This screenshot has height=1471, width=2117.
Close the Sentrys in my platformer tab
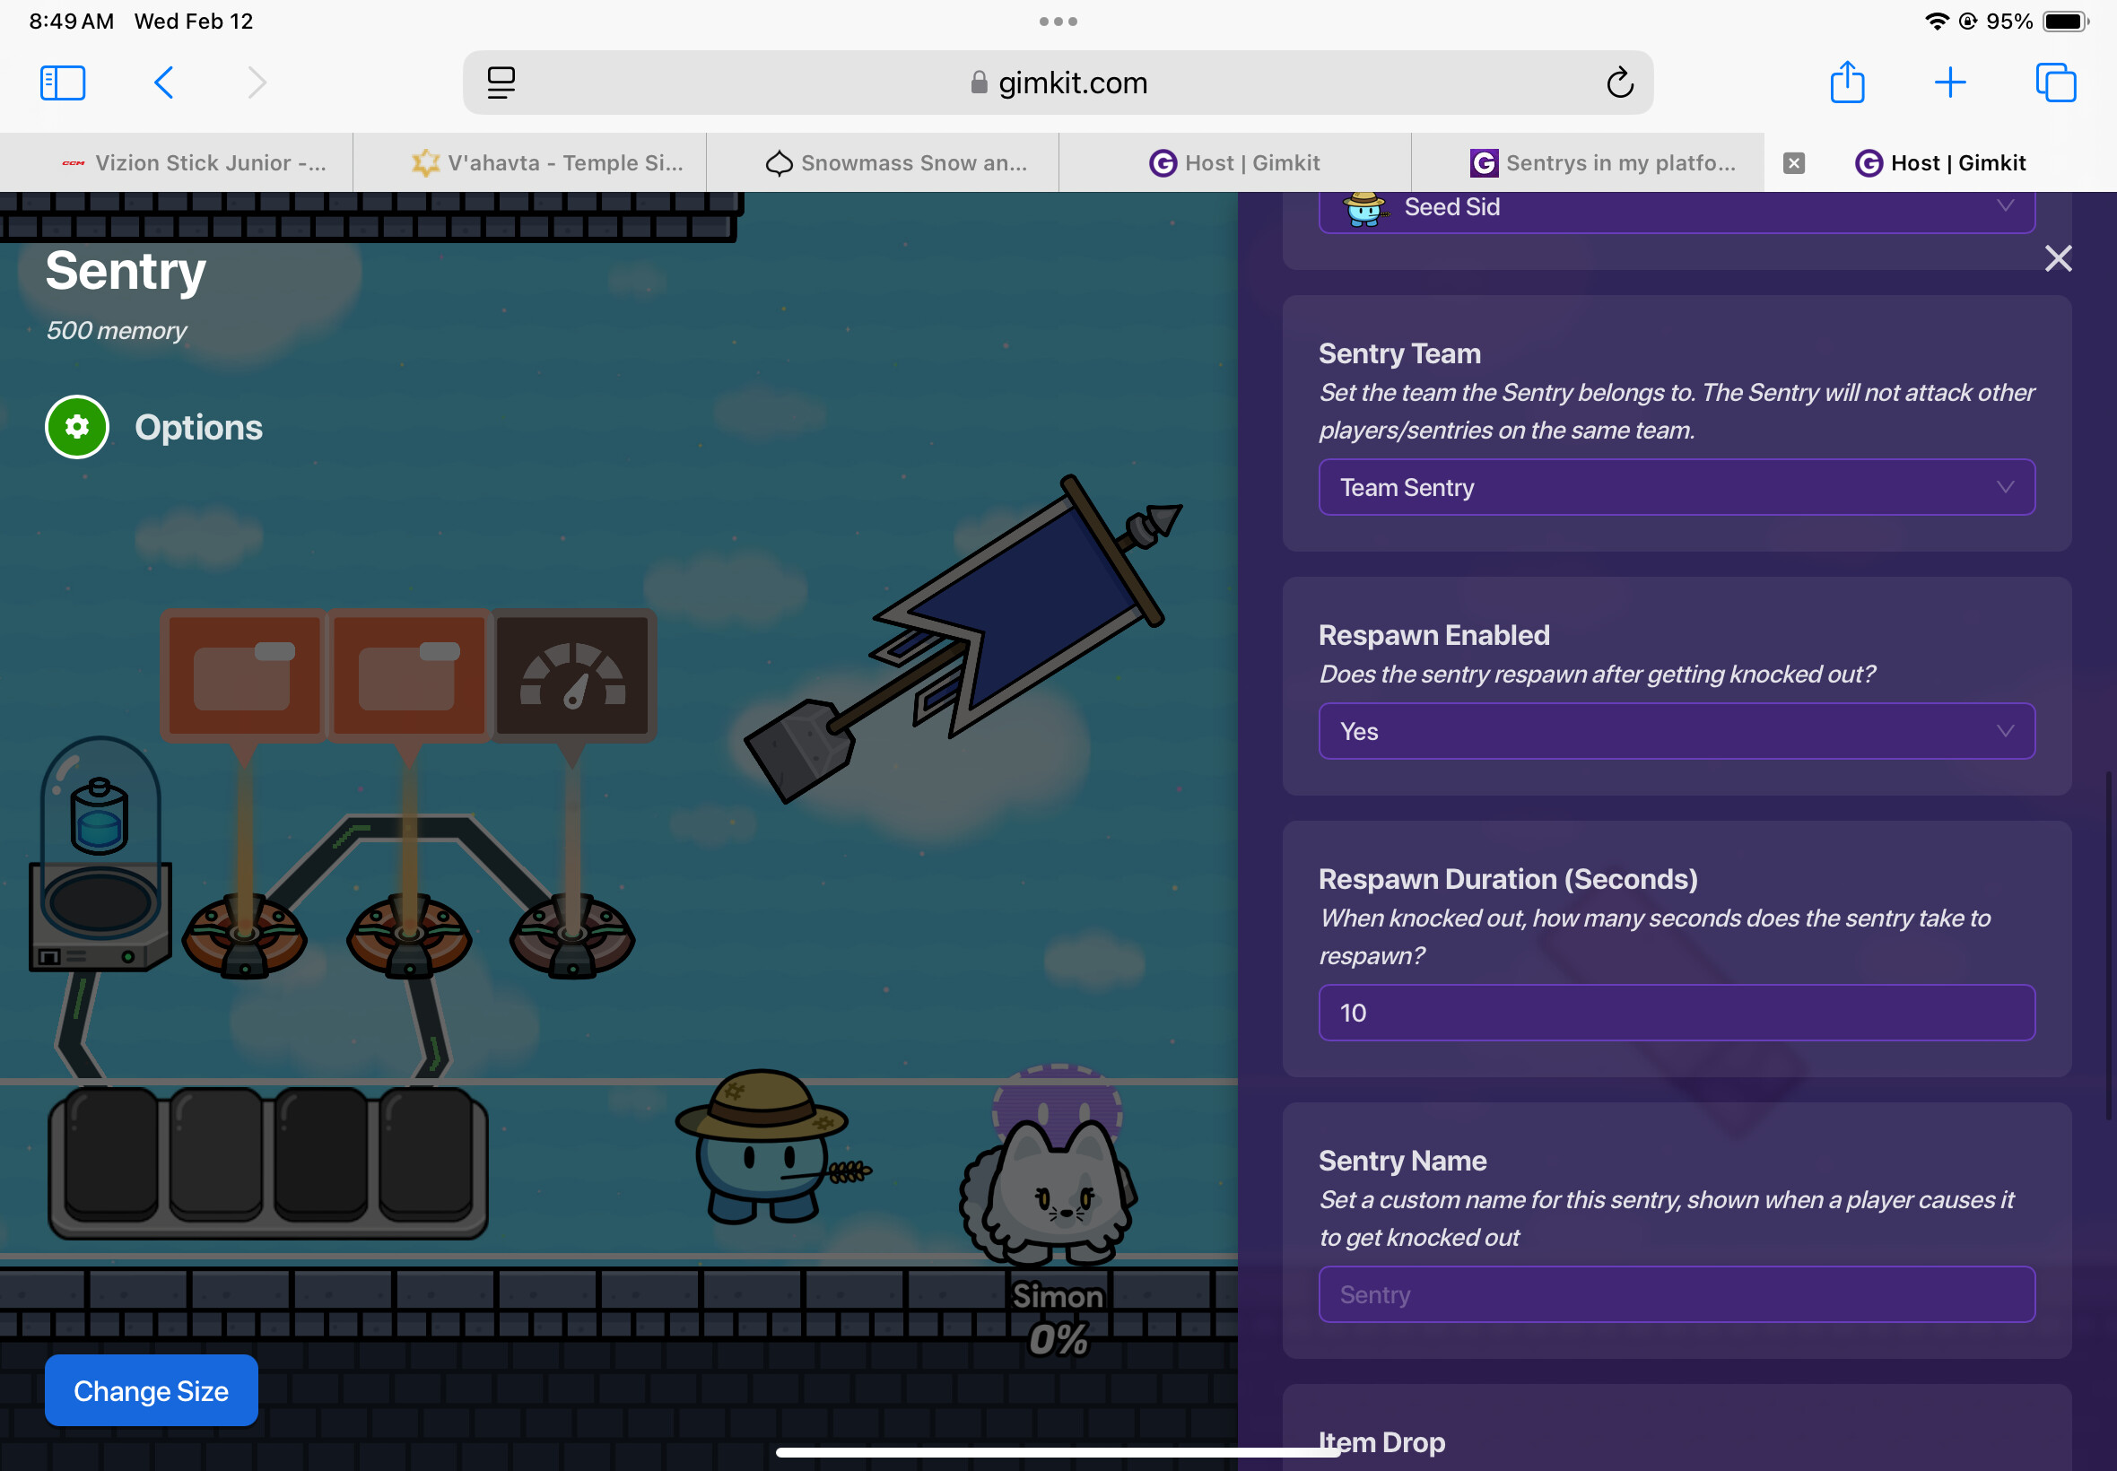coord(1793,162)
